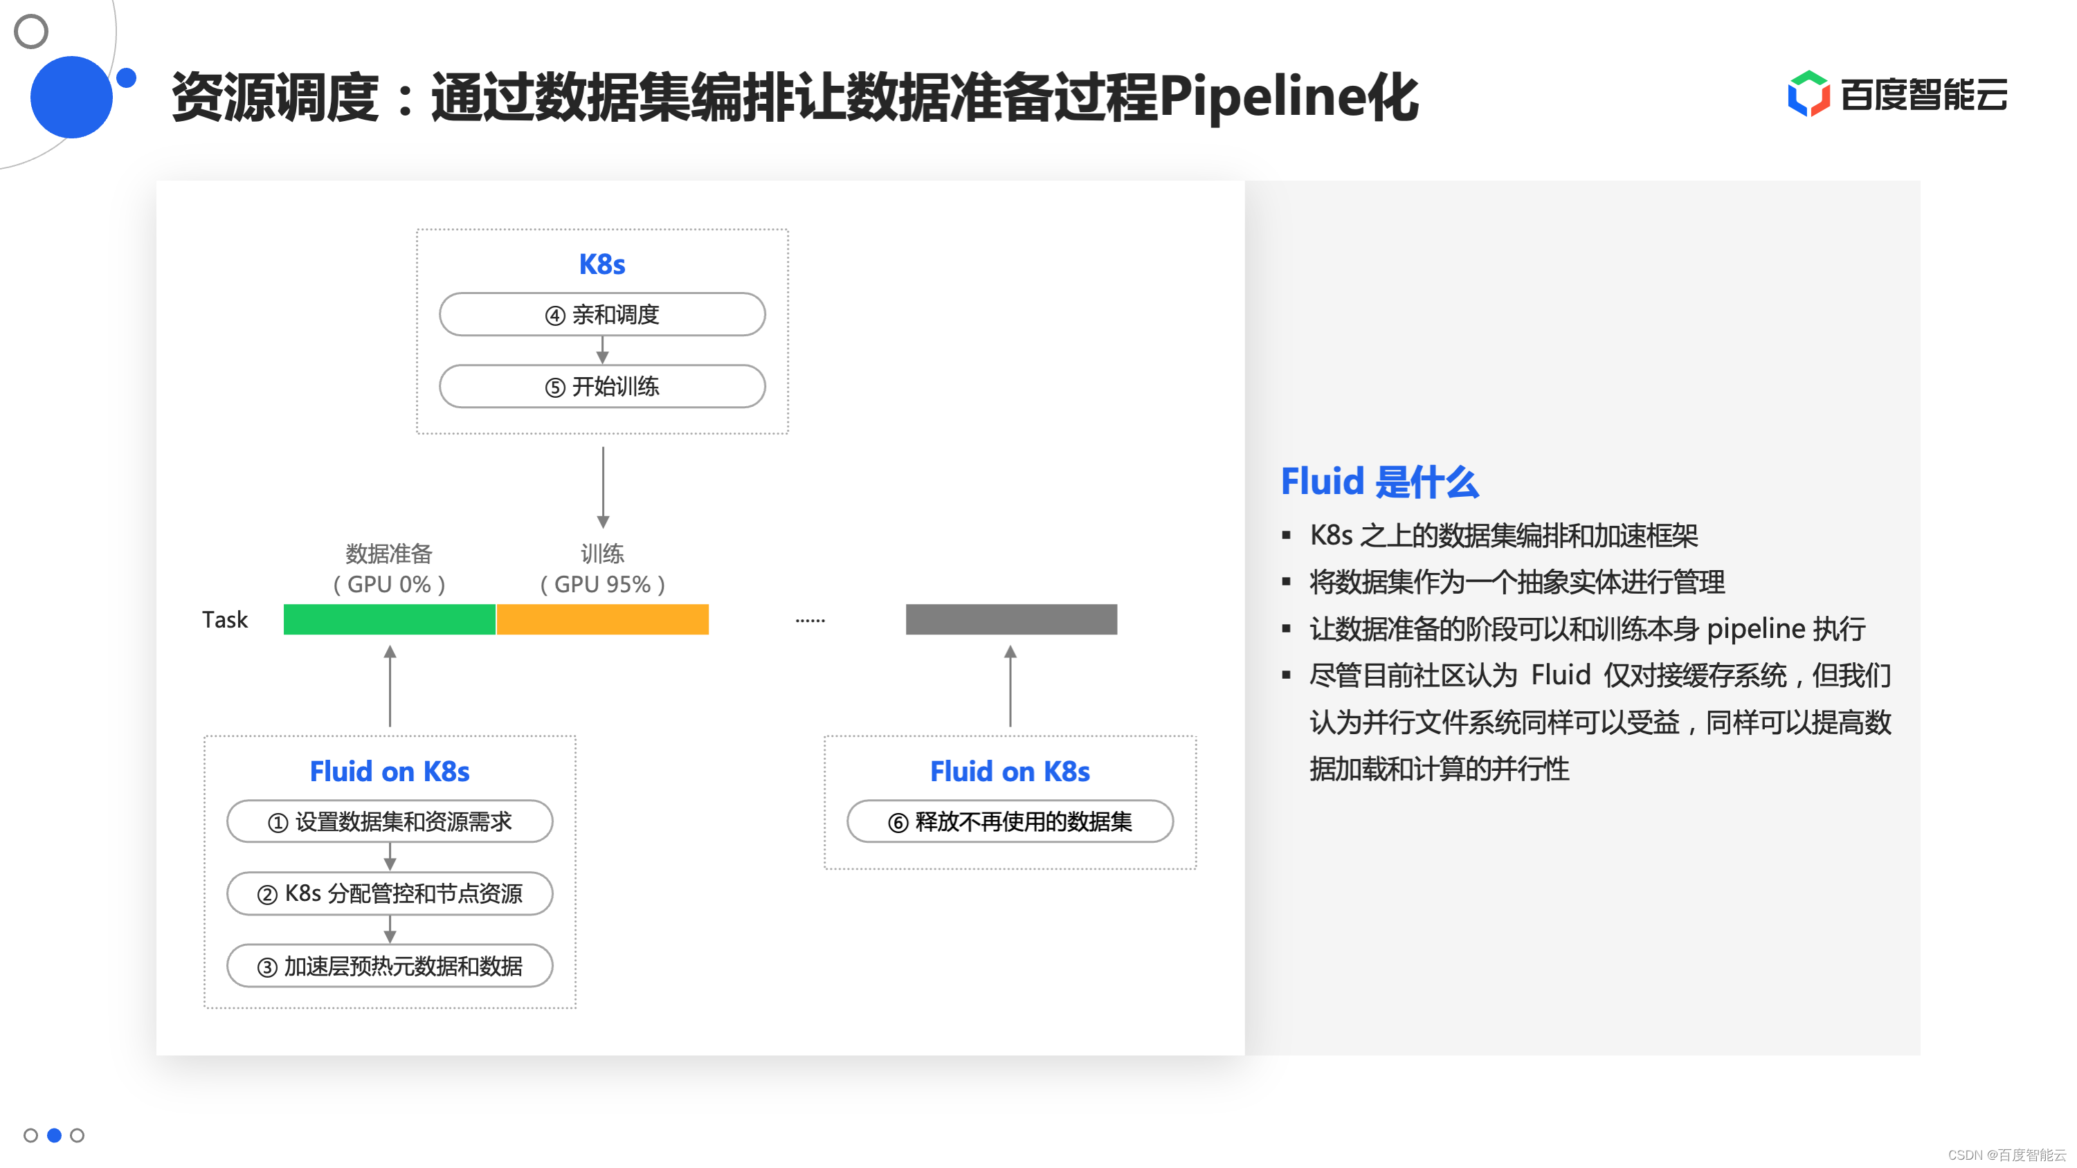The image size is (2077, 1168).
Task: Select the first slide indicator dot
Action: point(30,1135)
